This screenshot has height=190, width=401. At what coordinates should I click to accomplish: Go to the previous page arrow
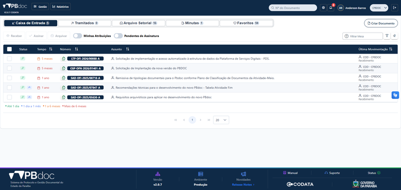184,120
